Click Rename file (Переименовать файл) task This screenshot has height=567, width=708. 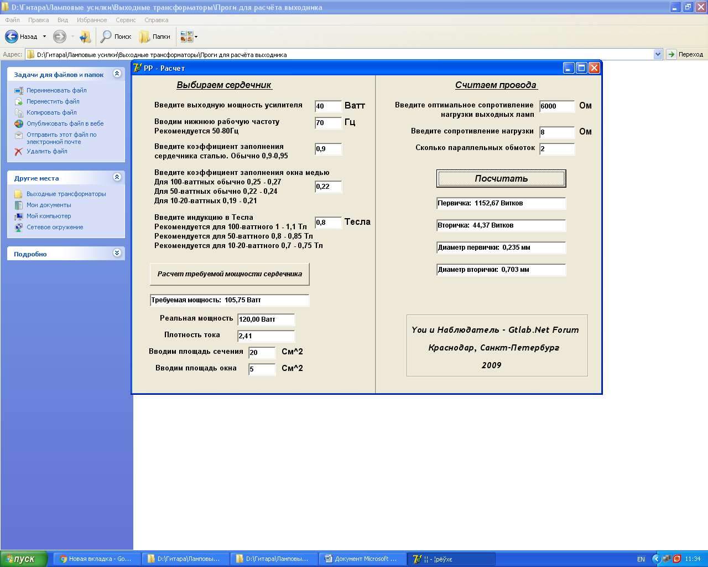56,90
